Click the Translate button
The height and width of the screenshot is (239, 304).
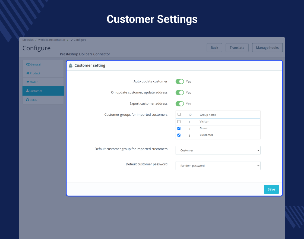pyautogui.click(x=237, y=48)
